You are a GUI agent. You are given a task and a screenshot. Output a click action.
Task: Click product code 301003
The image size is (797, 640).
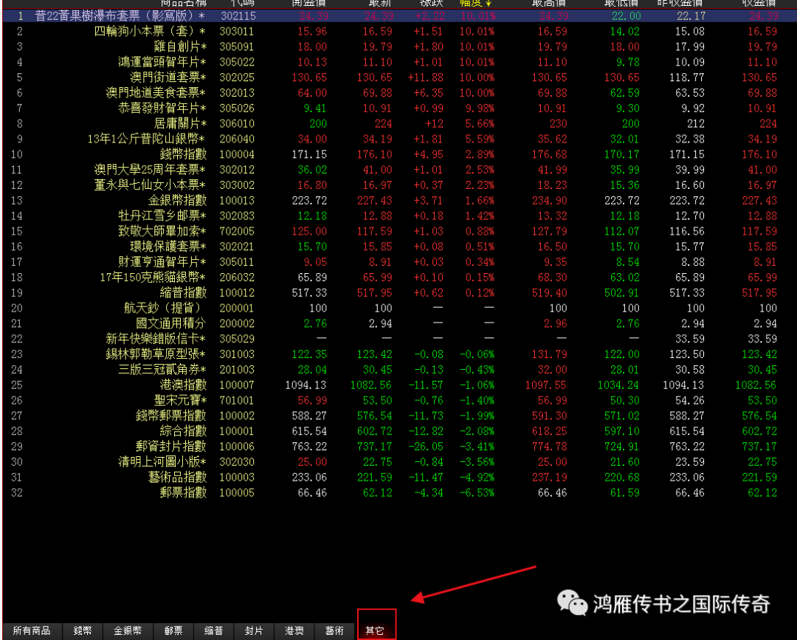click(x=237, y=354)
